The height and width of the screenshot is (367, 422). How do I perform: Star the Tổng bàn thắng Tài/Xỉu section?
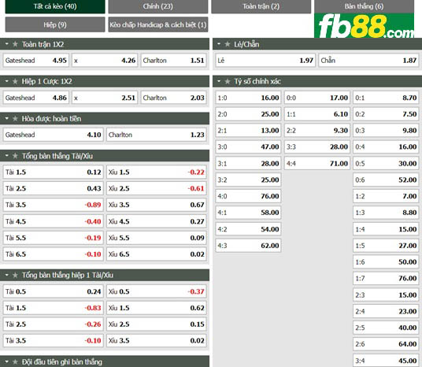pos(15,156)
